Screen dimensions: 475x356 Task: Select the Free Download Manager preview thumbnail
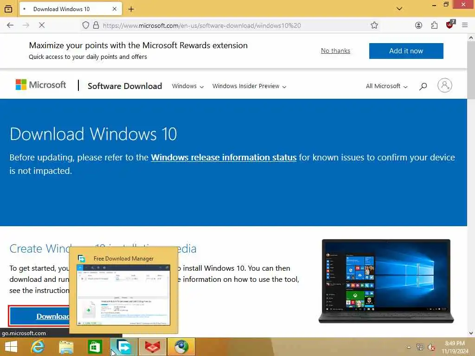coord(123,295)
